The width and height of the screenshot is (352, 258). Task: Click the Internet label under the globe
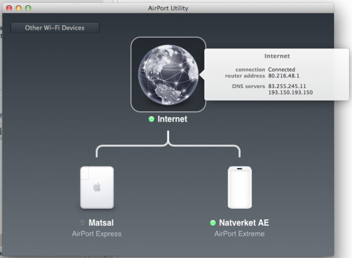coord(172,119)
